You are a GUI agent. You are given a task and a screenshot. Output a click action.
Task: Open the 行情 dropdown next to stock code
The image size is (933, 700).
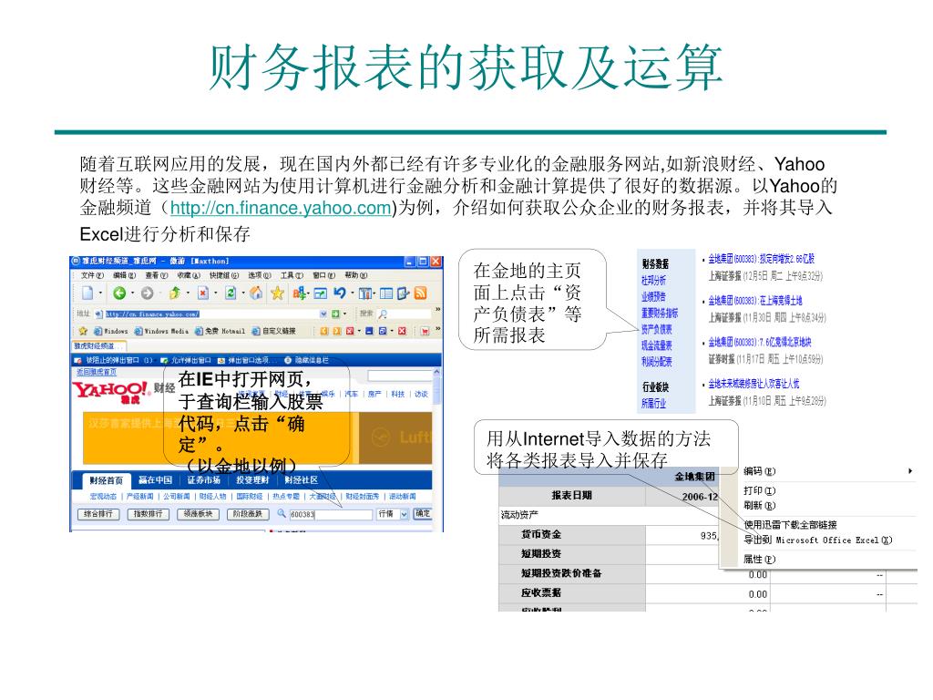pyautogui.click(x=404, y=514)
